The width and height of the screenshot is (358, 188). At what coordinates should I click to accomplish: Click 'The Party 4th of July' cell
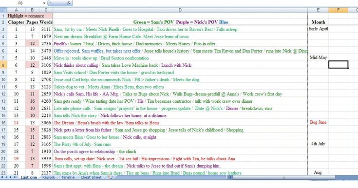(180, 144)
